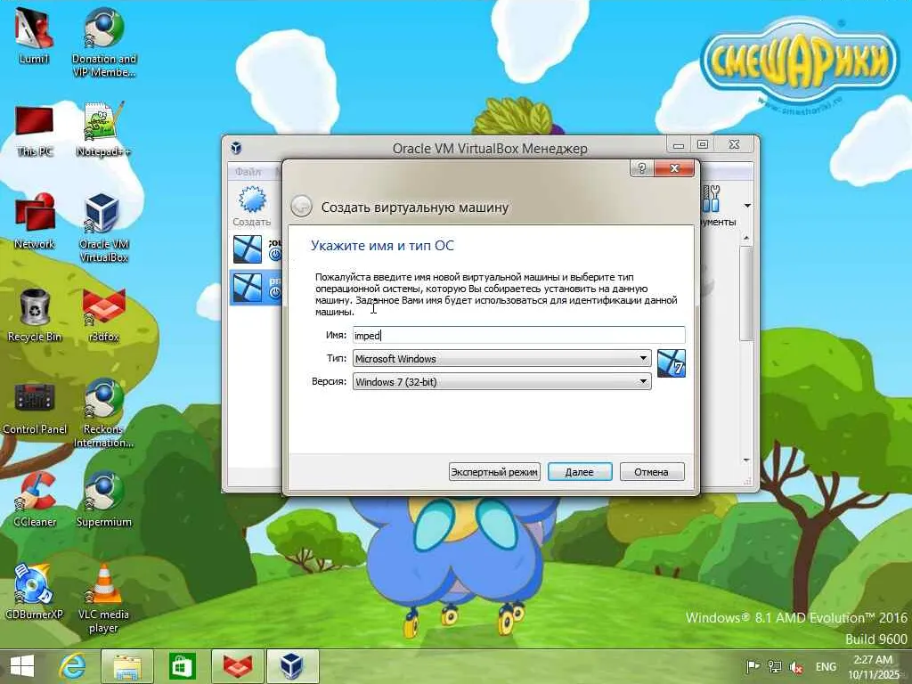The width and height of the screenshot is (912, 684).
Task: Click the Отмена button
Action: pyautogui.click(x=651, y=472)
